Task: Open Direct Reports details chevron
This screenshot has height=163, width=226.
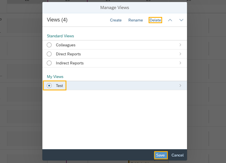Action: pos(180,54)
